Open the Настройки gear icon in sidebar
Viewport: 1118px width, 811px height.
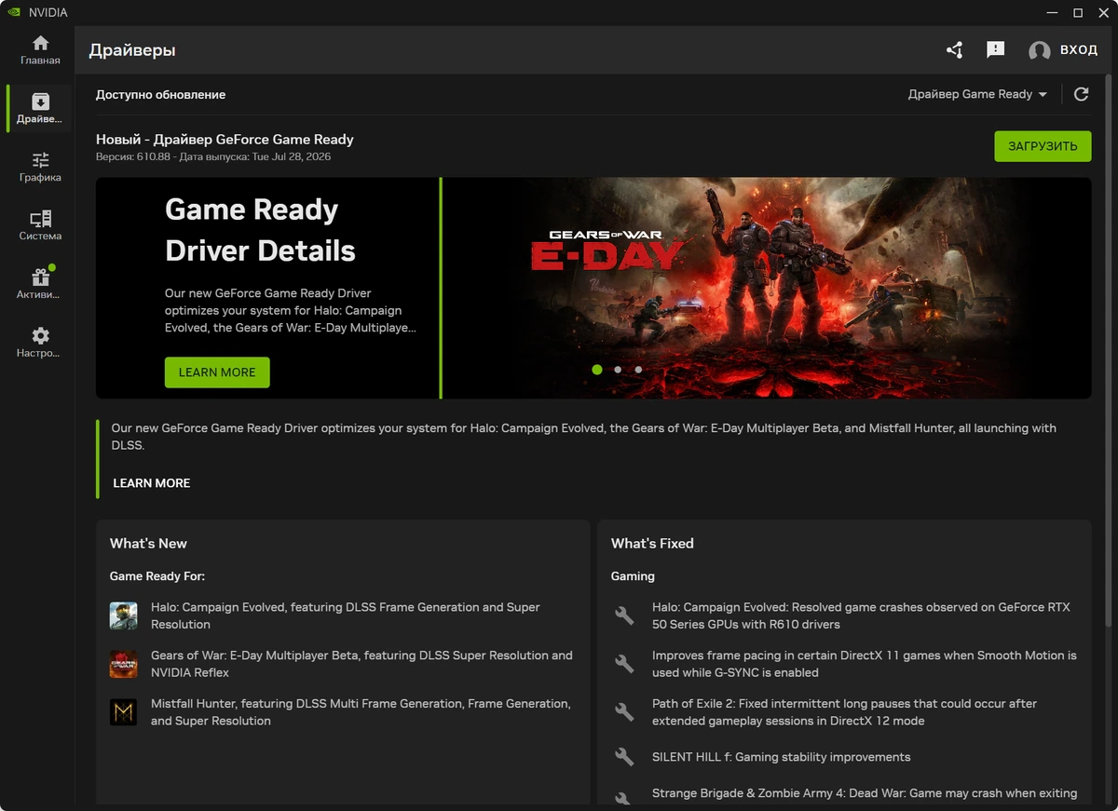coord(40,336)
